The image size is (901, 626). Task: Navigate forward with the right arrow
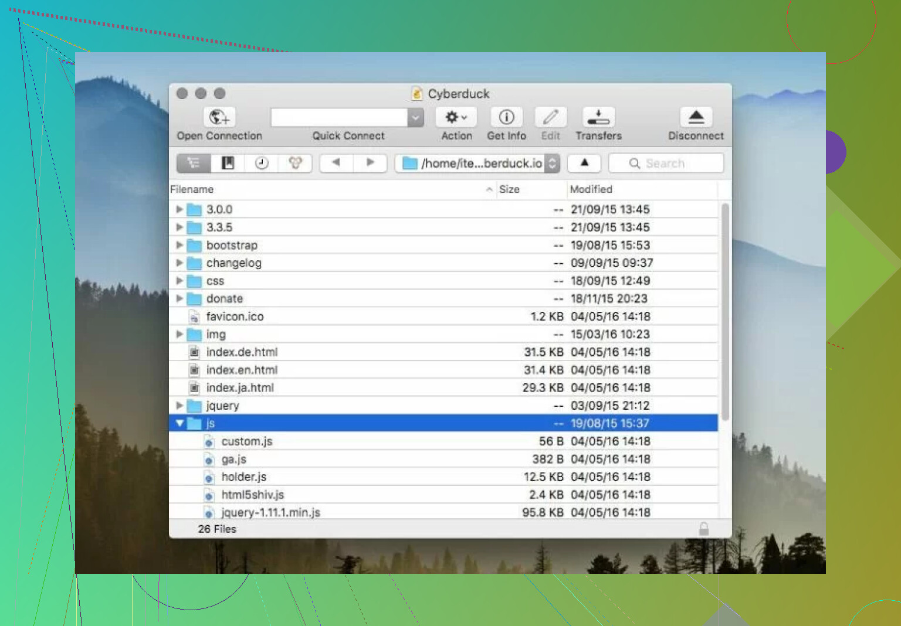(x=370, y=163)
